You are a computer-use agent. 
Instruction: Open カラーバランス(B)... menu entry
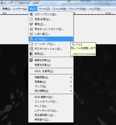coord(51,14)
